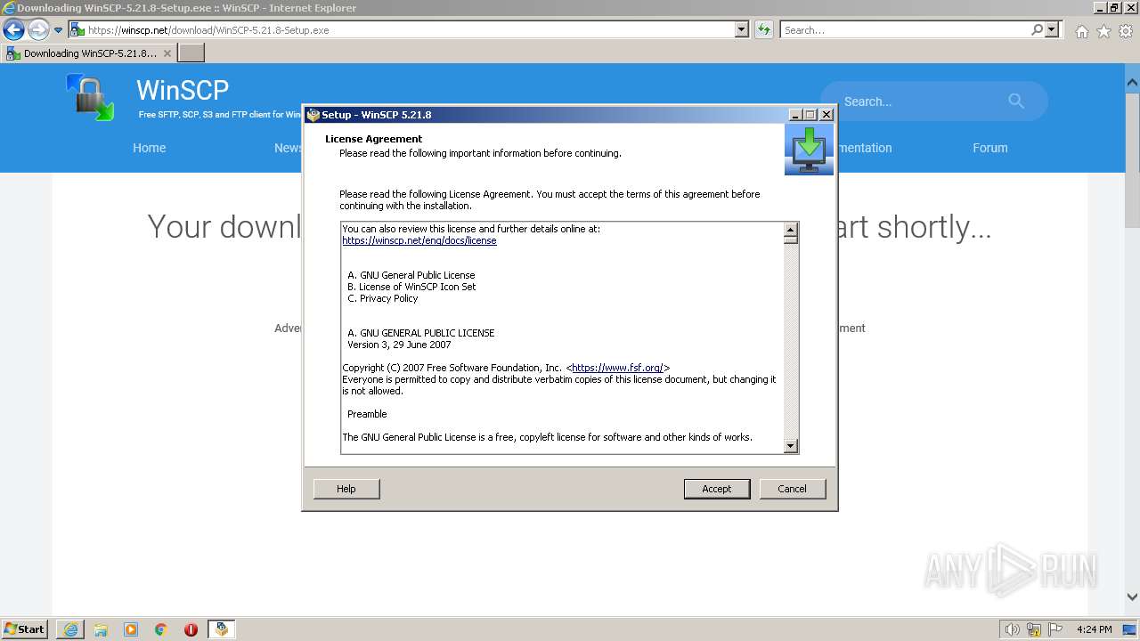1140x641 pixels.
Task: Open a new blank IE tab
Action: click(x=191, y=53)
